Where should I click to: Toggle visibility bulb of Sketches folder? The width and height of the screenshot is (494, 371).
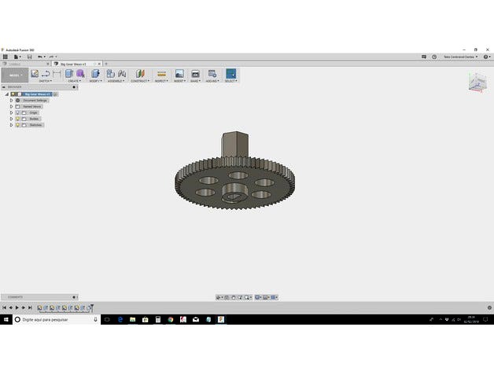click(17, 125)
